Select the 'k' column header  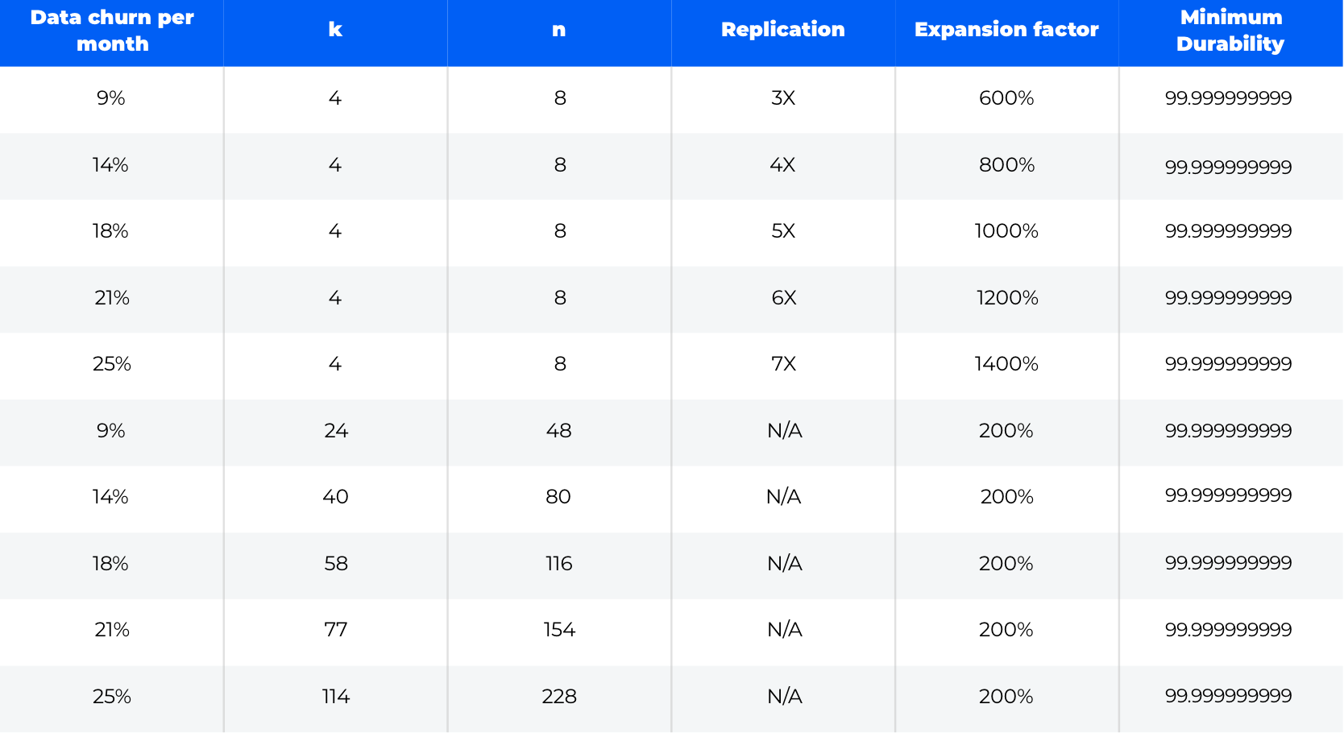pyautogui.click(x=335, y=30)
